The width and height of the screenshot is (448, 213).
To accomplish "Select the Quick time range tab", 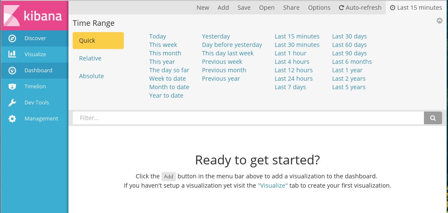I will click(98, 41).
